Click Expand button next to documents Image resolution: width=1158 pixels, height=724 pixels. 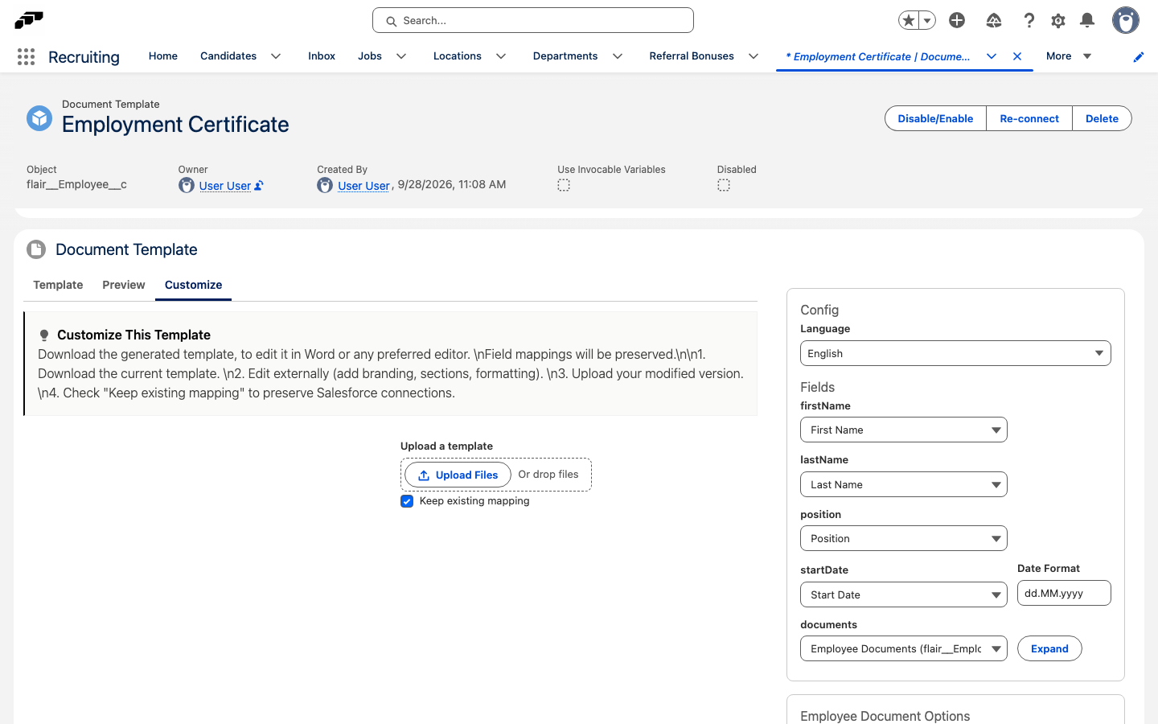[x=1049, y=648]
